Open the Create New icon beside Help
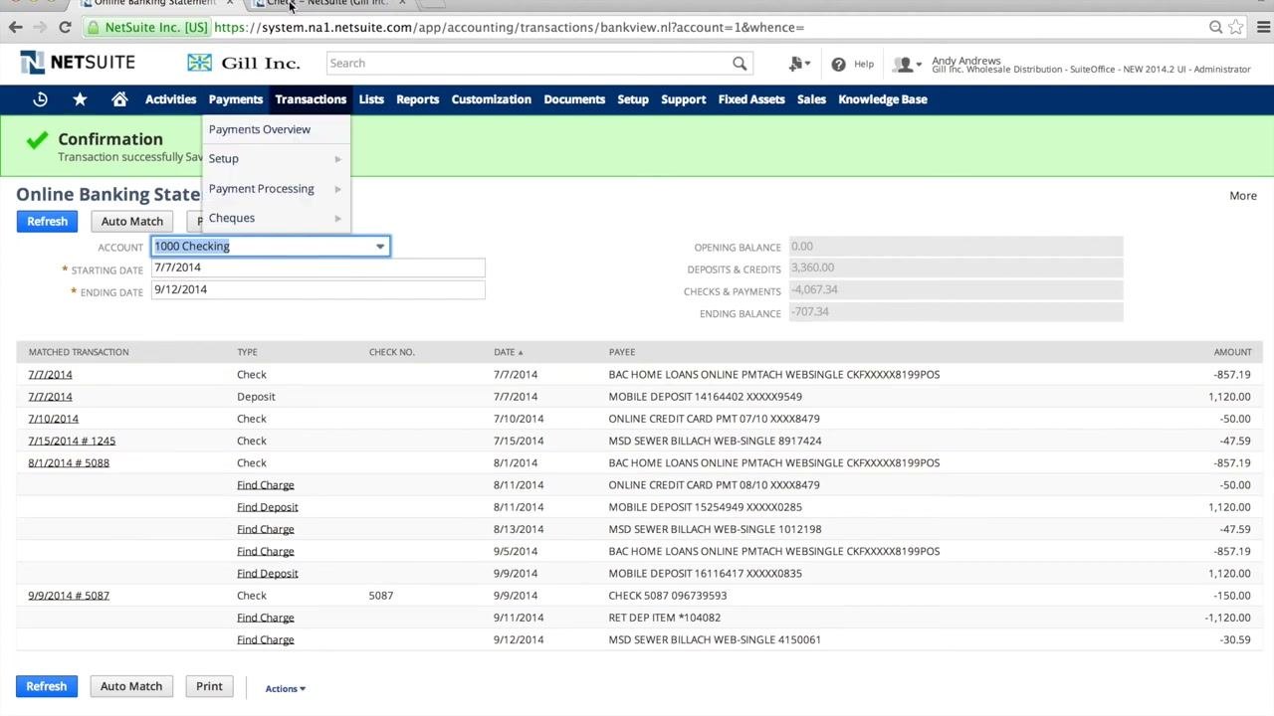1274x716 pixels. [x=798, y=64]
